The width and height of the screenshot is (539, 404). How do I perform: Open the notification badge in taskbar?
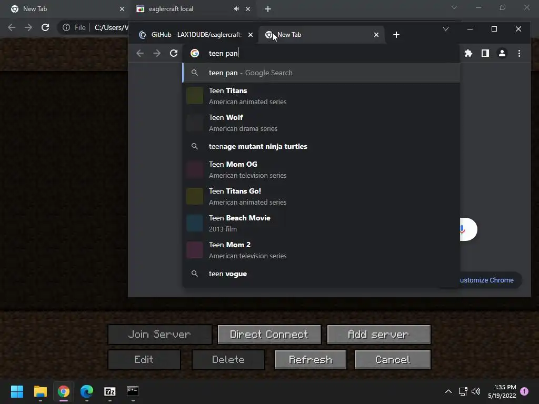tap(524, 391)
